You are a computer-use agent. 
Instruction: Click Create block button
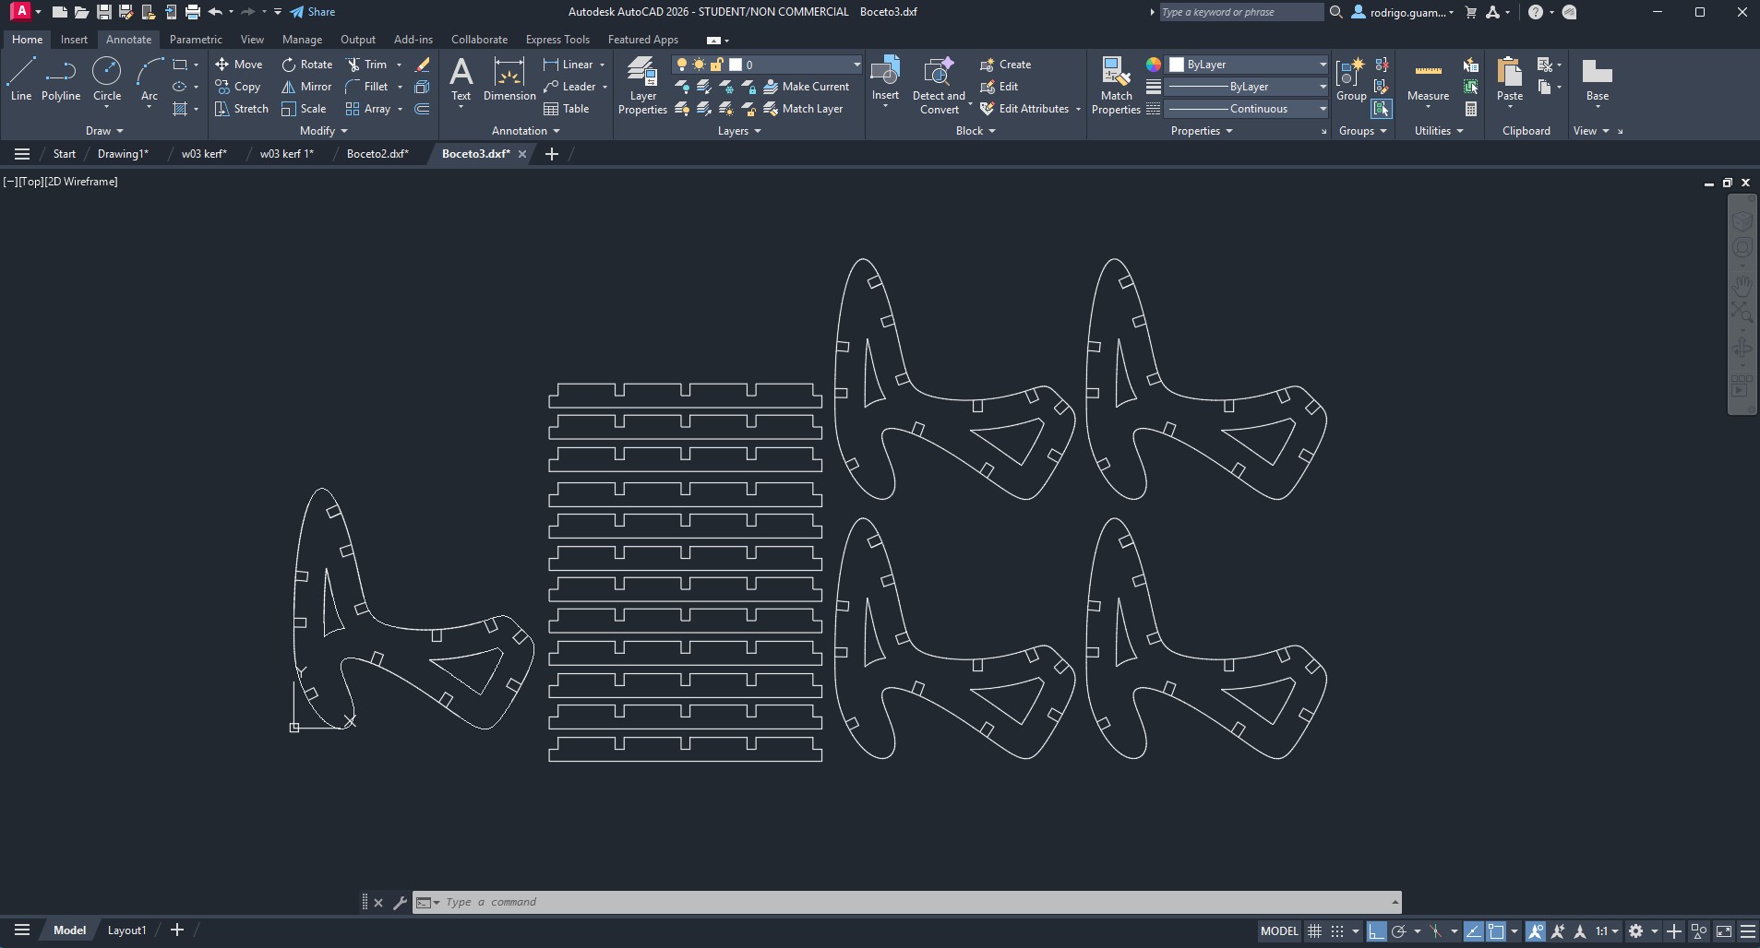(x=1006, y=65)
